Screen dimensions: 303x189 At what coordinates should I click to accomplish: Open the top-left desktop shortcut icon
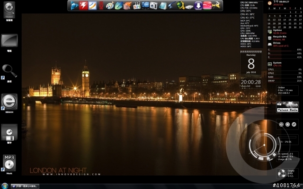point(10,10)
